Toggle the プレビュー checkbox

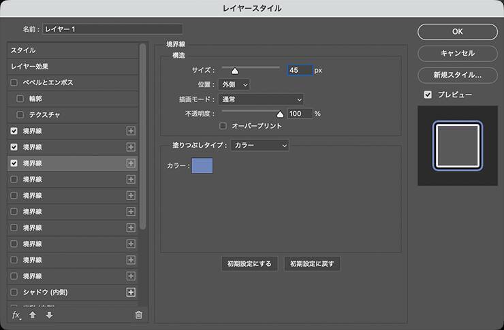point(428,95)
